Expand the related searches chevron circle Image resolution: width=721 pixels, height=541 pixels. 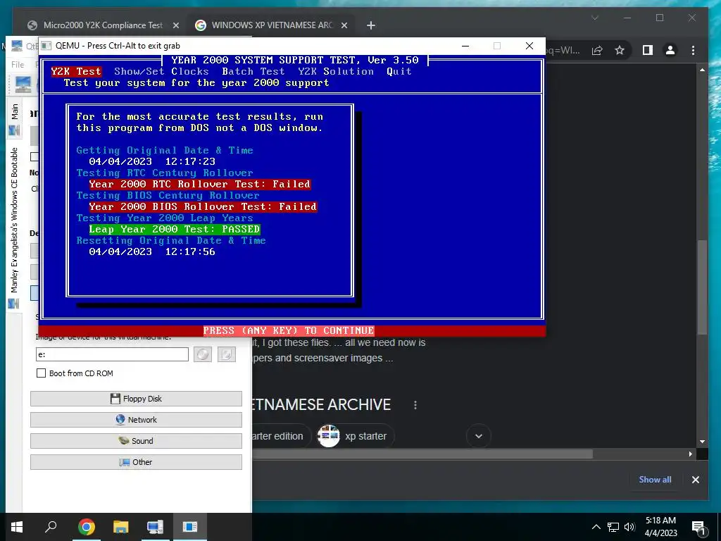479,435
